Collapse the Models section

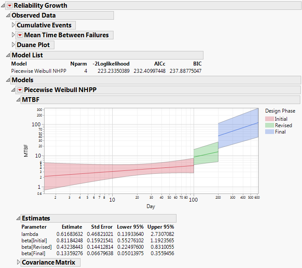point(8,80)
